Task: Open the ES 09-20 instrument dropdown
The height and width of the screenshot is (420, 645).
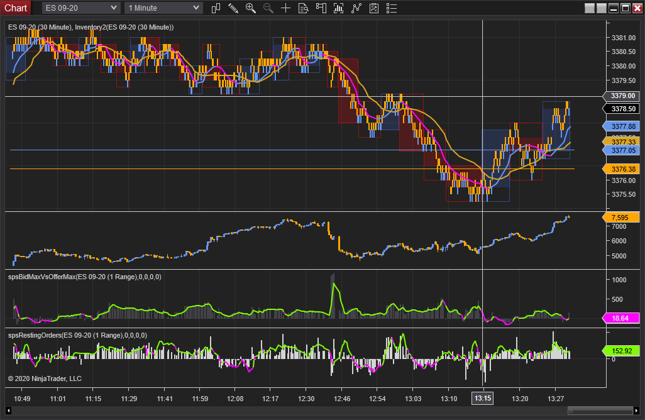Action: tap(81, 8)
